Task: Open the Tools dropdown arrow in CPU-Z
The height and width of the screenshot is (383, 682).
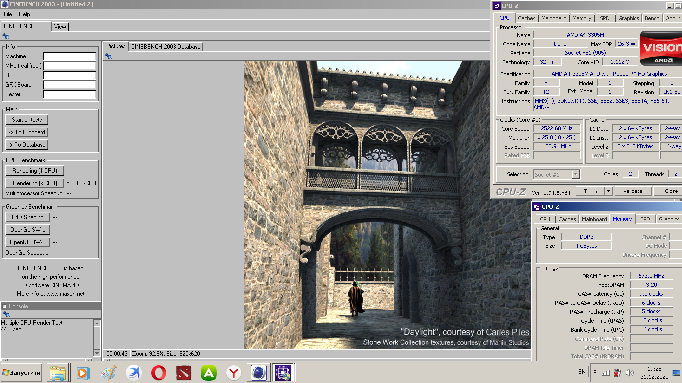Action: [608, 191]
